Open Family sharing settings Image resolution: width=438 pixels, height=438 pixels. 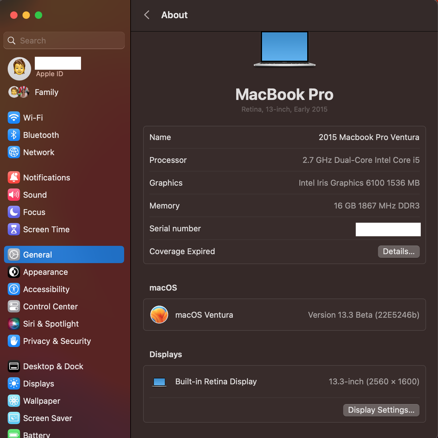tap(64, 92)
